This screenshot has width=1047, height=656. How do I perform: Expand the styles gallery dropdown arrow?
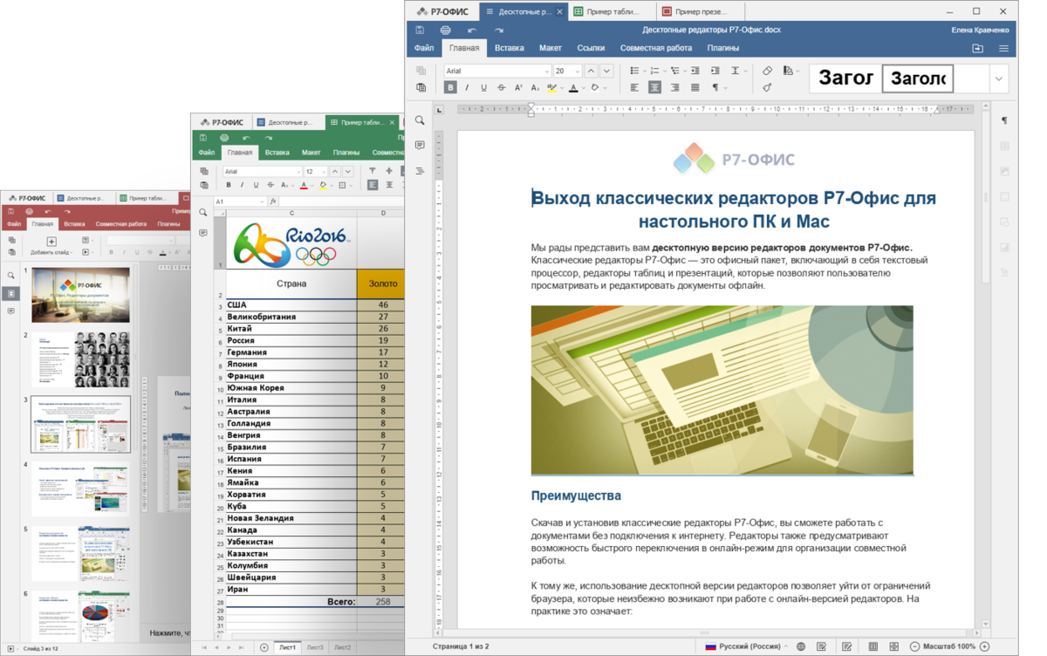coord(998,79)
